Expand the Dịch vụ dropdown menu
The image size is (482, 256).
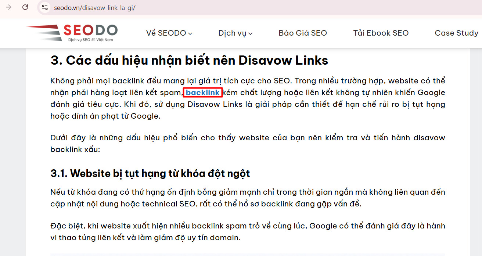[x=235, y=33]
